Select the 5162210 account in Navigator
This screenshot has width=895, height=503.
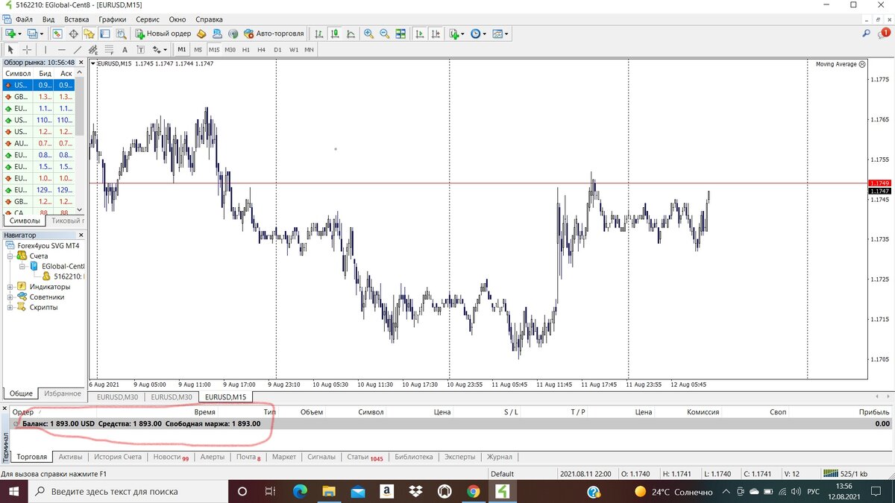coord(64,276)
